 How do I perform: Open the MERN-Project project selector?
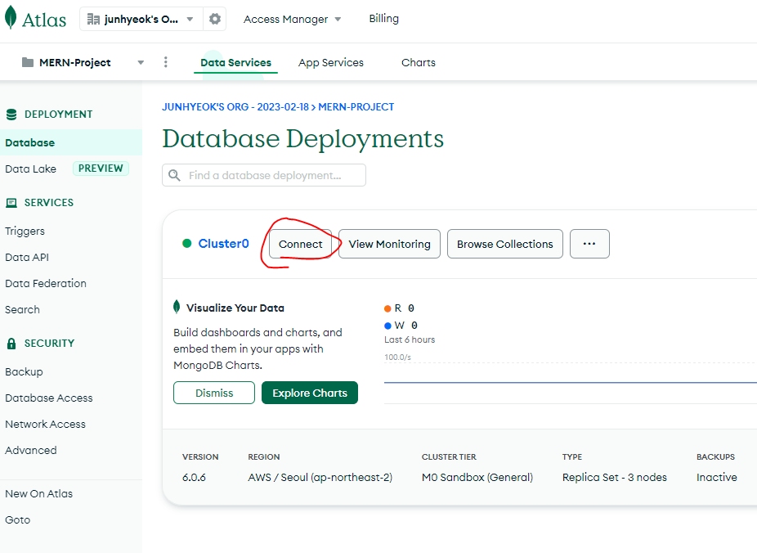tap(83, 62)
